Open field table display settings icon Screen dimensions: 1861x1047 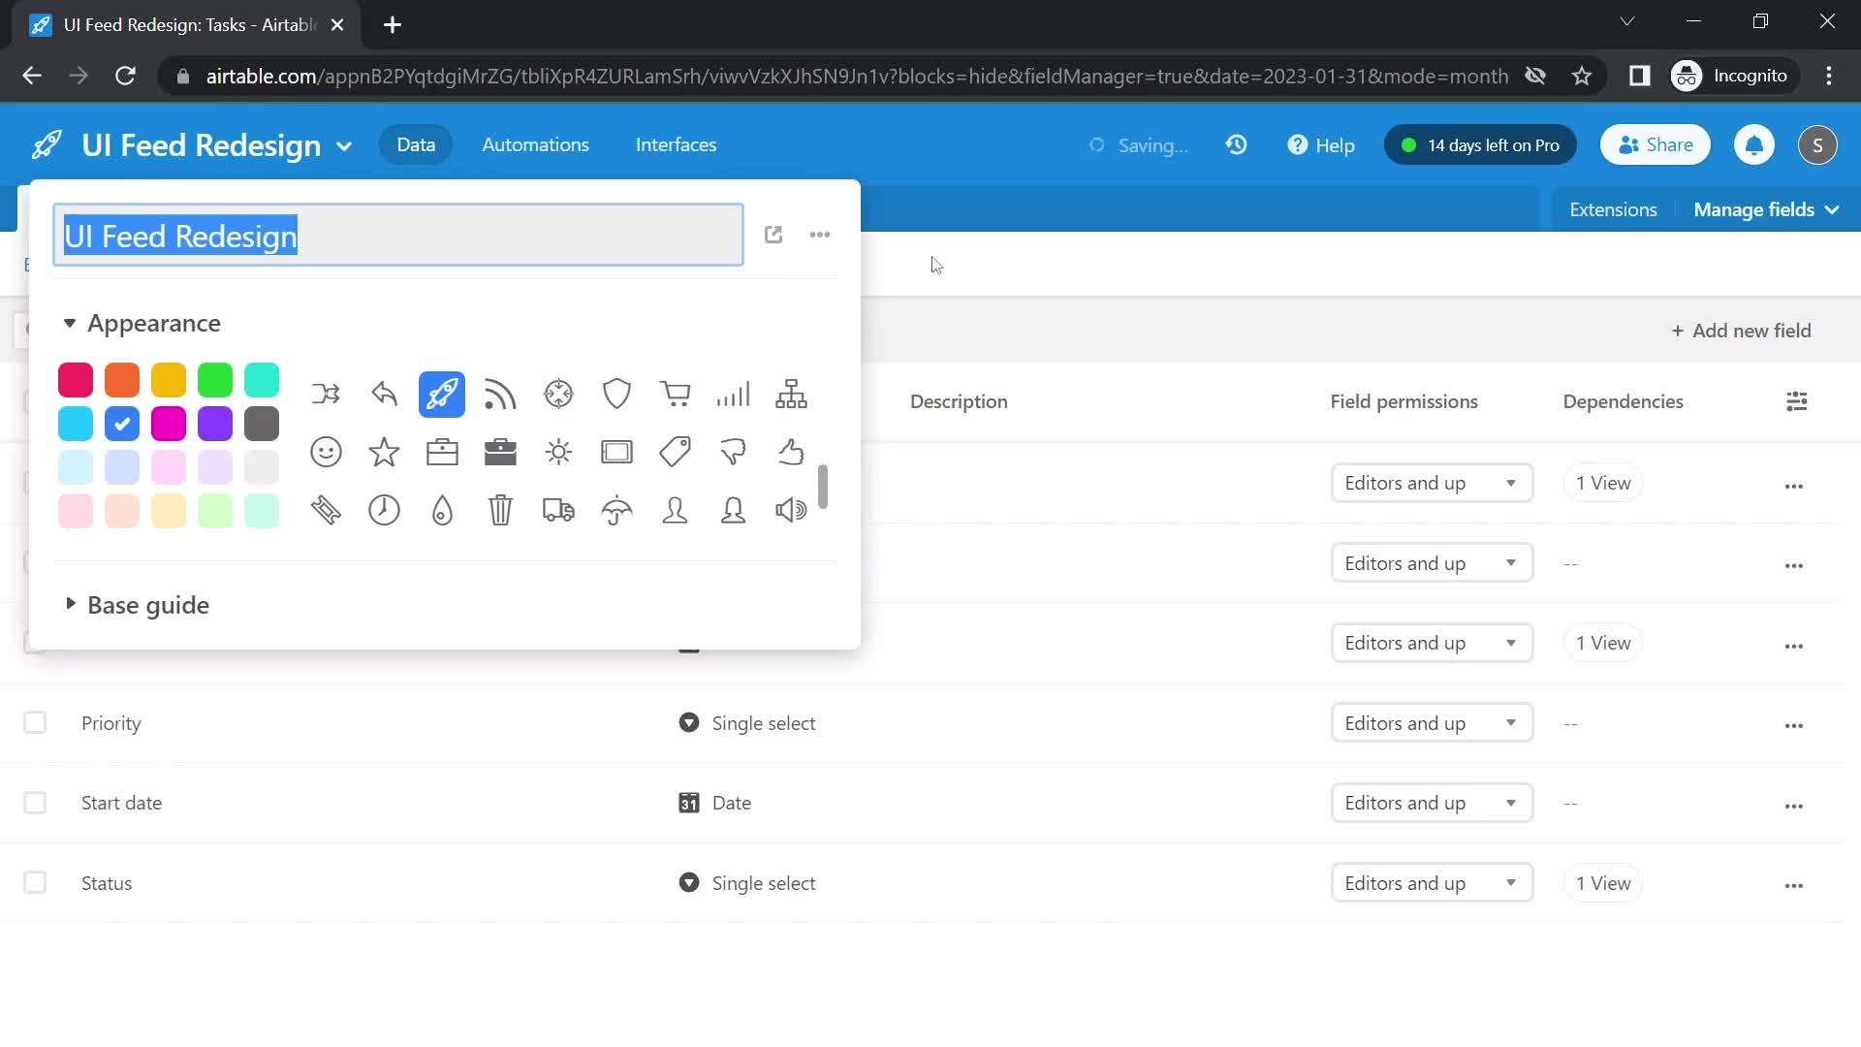click(1796, 401)
